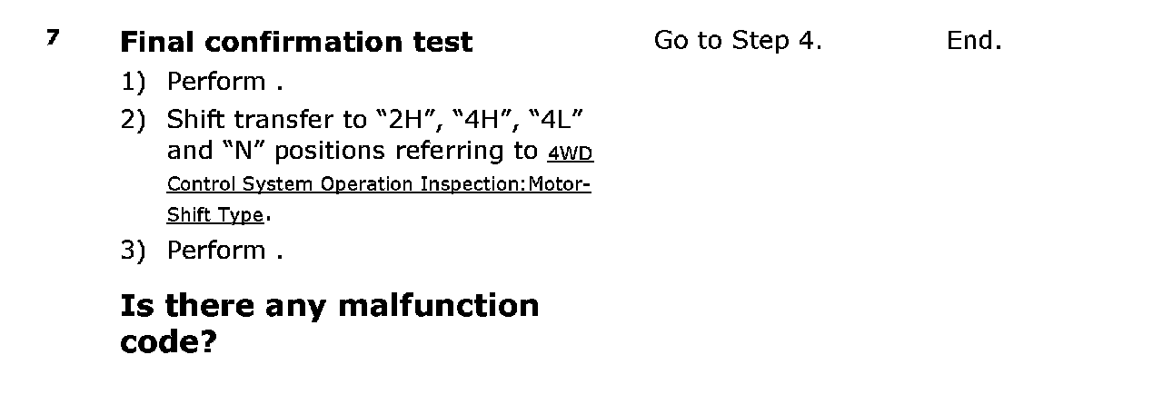Click the "Is there any malfunction" question line
Viewport: 1163px width, 414px height.
(x=329, y=305)
